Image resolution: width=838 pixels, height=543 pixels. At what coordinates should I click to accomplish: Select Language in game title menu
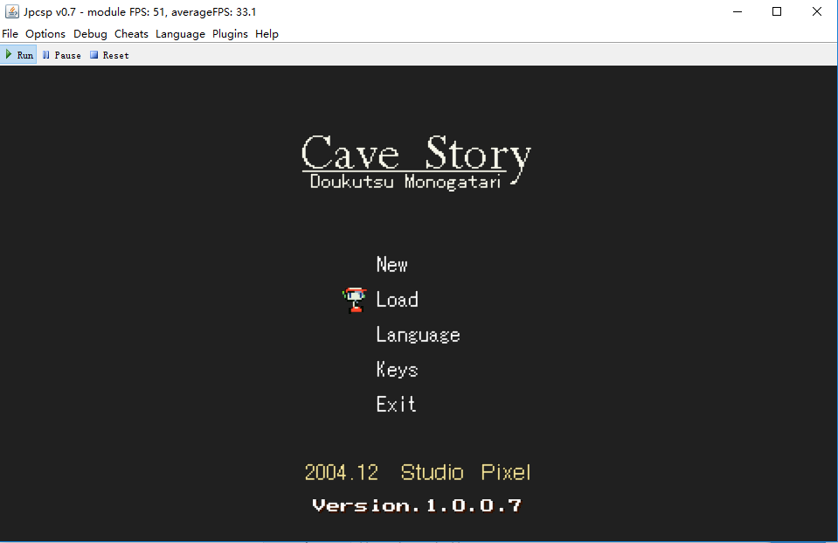(x=418, y=335)
